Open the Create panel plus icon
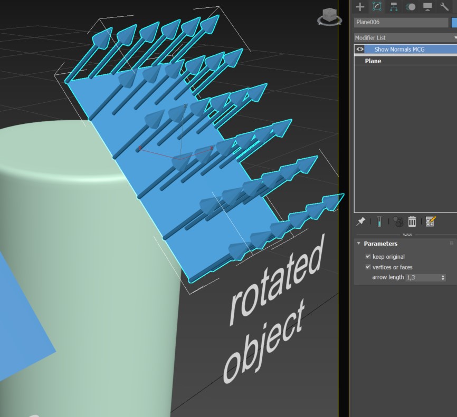457x417 pixels. point(360,7)
